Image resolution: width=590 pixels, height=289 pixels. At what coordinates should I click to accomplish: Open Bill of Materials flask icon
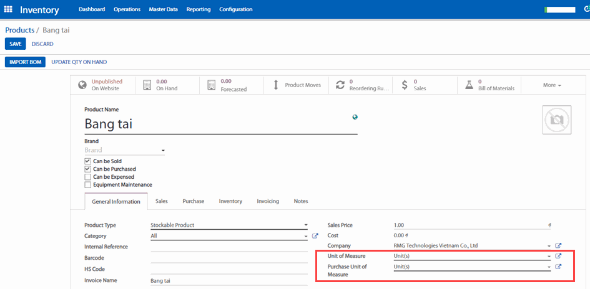(x=469, y=85)
